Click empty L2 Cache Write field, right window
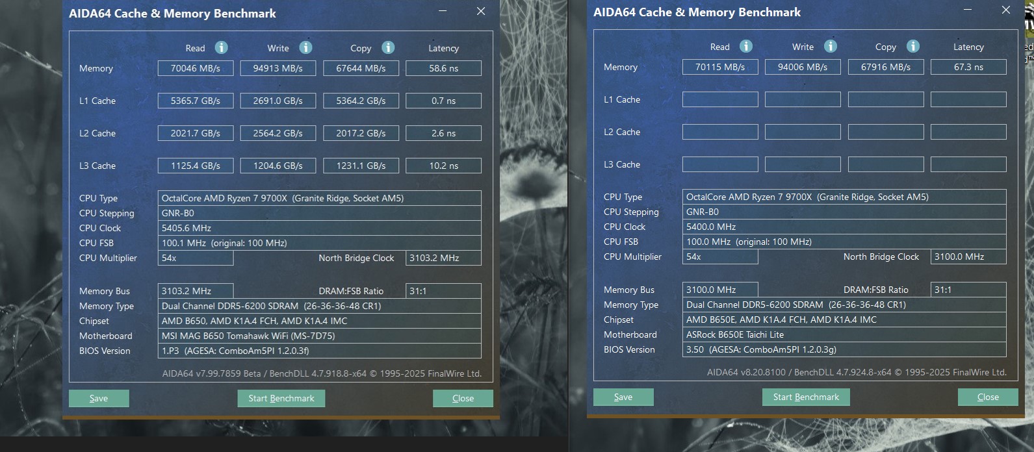Viewport: 1034px width, 452px height. pos(803,132)
